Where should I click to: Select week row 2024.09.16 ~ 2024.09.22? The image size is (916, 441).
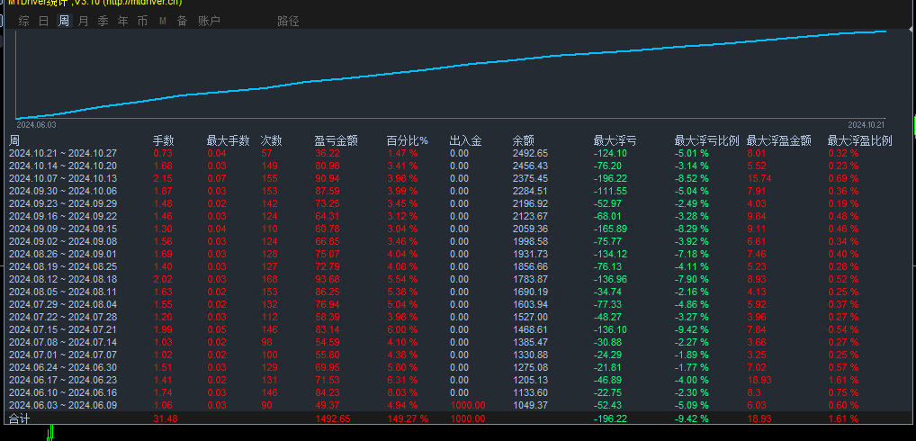coord(458,216)
